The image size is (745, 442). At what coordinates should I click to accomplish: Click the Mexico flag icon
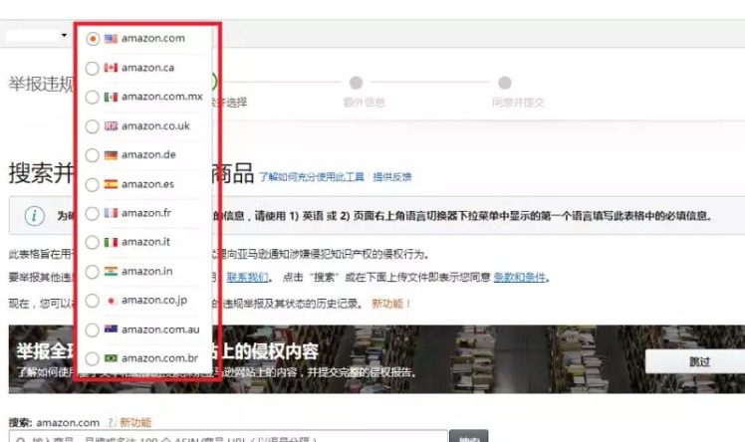coord(111,97)
